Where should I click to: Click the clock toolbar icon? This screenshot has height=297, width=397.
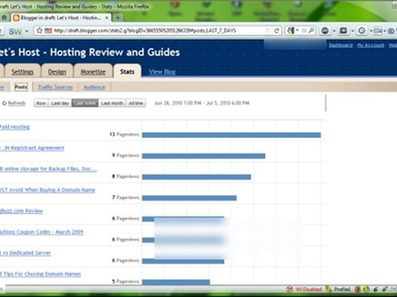tap(362, 31)
